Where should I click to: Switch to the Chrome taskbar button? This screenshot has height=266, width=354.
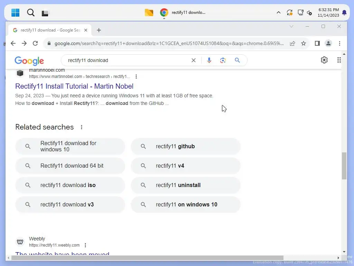click(183, 12)
